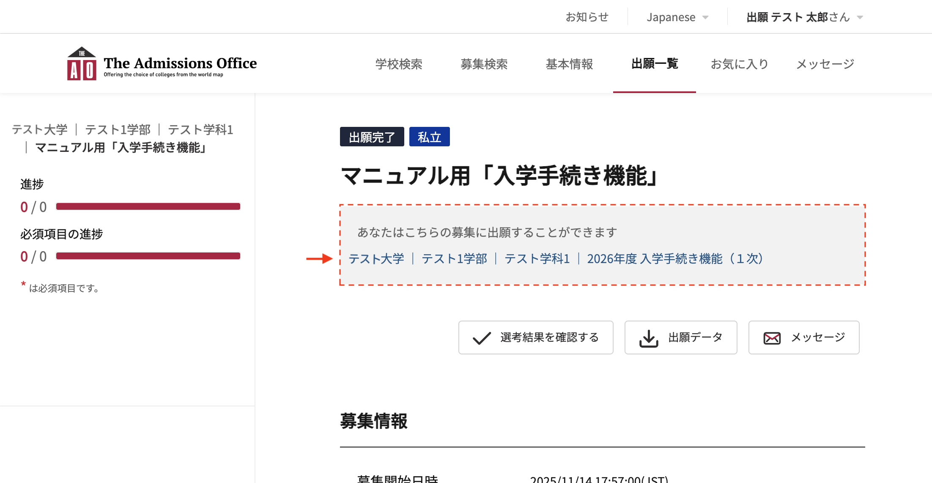Open お気に入り navigation tab

(x=739, y=64)
